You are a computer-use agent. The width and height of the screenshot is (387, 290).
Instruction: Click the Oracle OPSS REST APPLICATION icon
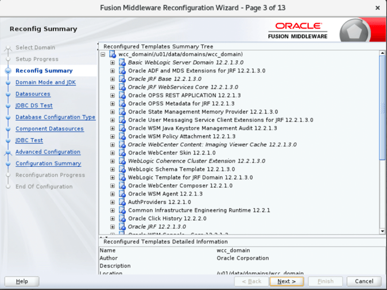coord(122,95)
